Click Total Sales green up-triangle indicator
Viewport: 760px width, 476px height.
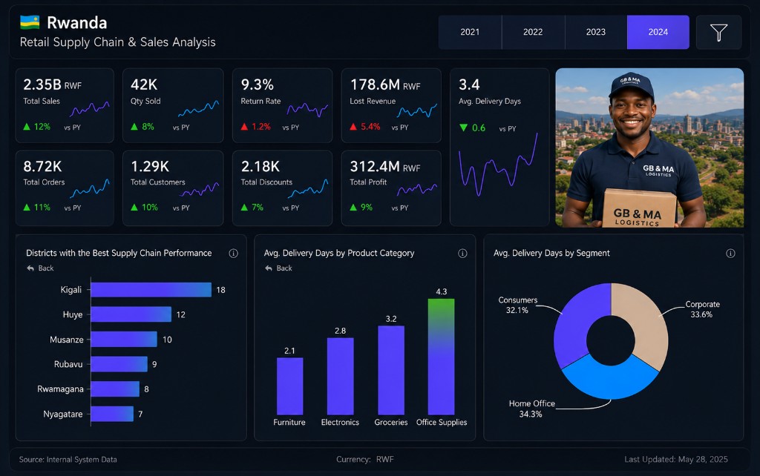coord(27,127)
